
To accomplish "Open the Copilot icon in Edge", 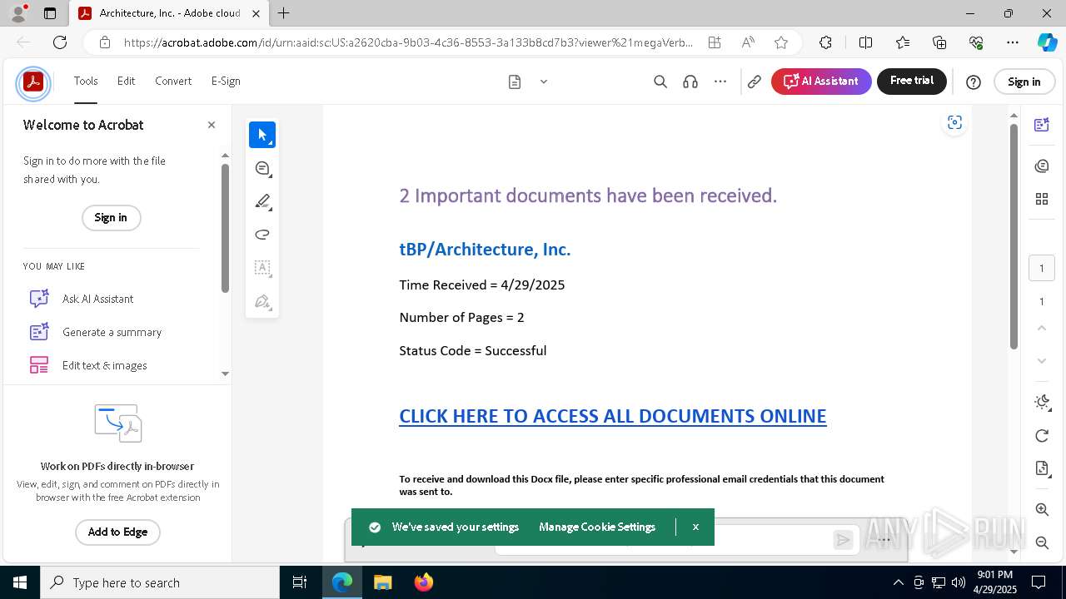I will pos(1047,42).
